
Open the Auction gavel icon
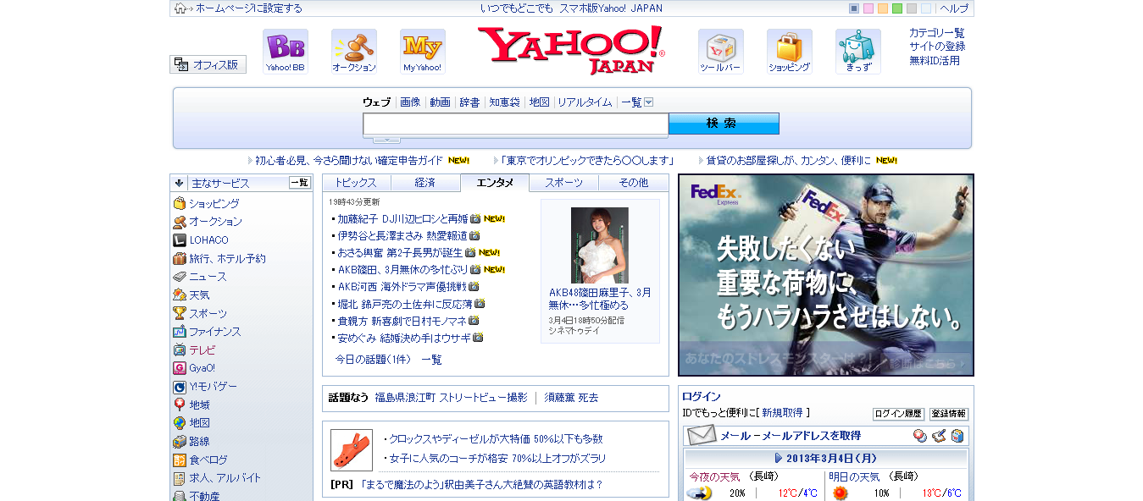(354, 52)
